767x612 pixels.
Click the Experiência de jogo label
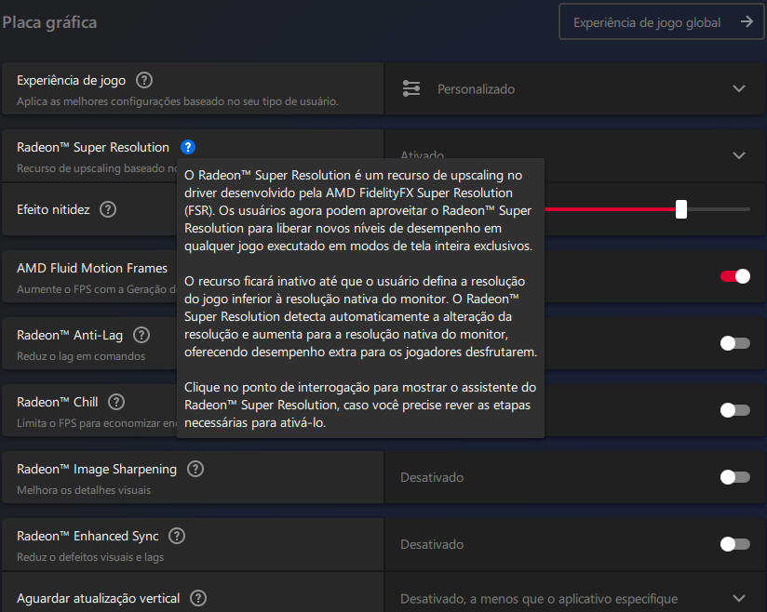[72, 80]
